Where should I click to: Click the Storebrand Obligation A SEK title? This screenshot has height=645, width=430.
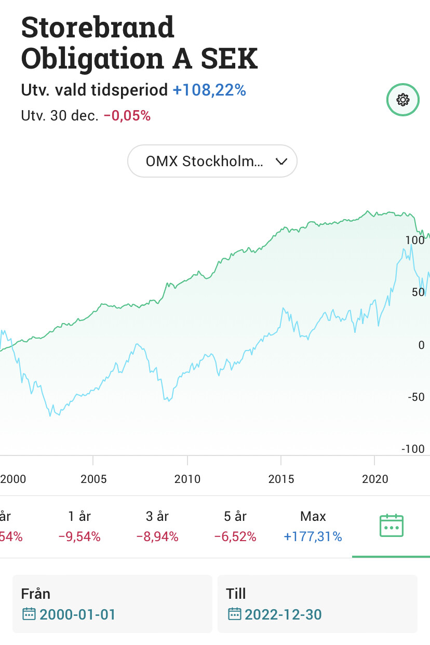139,44
